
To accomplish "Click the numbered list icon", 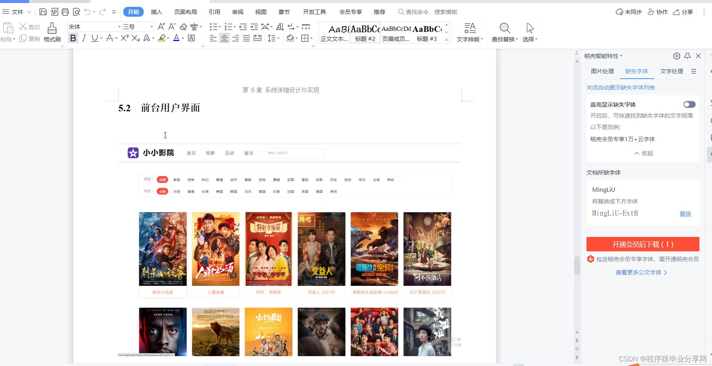I will pyautogui.click(x=228, y=27).
